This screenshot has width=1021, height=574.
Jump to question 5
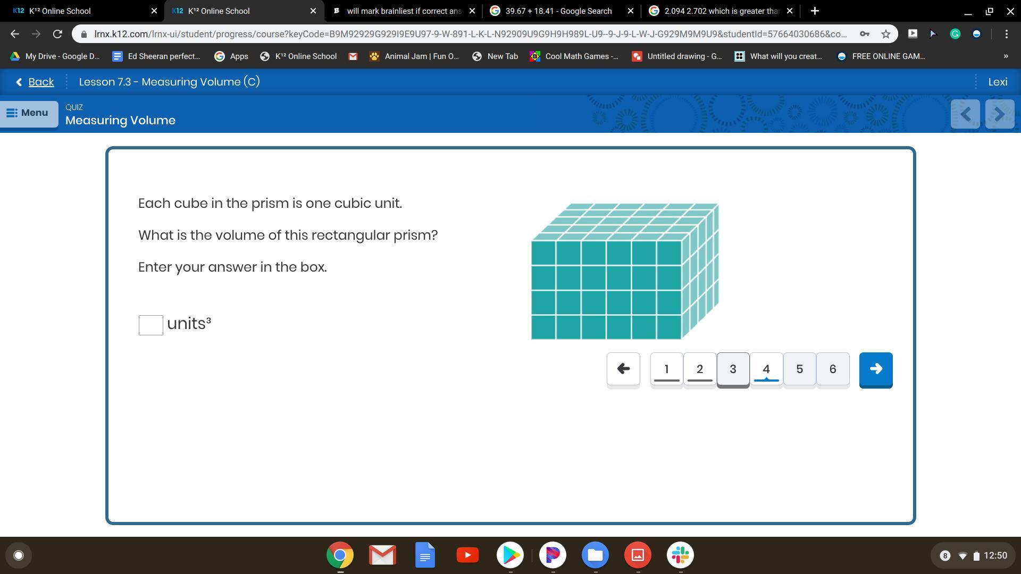(799, 369)
